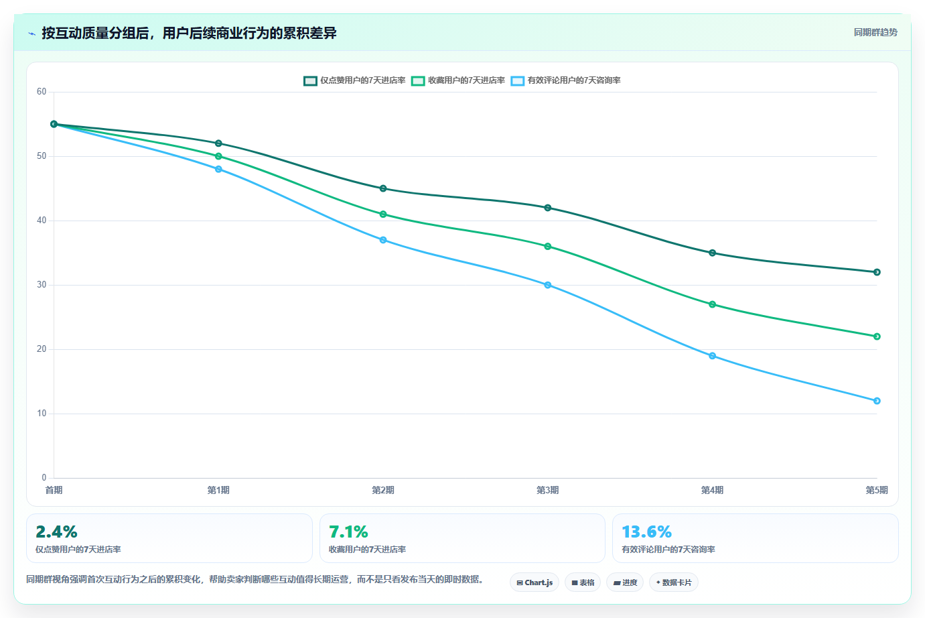
Task: Click the dark green 第2期 data point
Action: [x=383, y=188]
